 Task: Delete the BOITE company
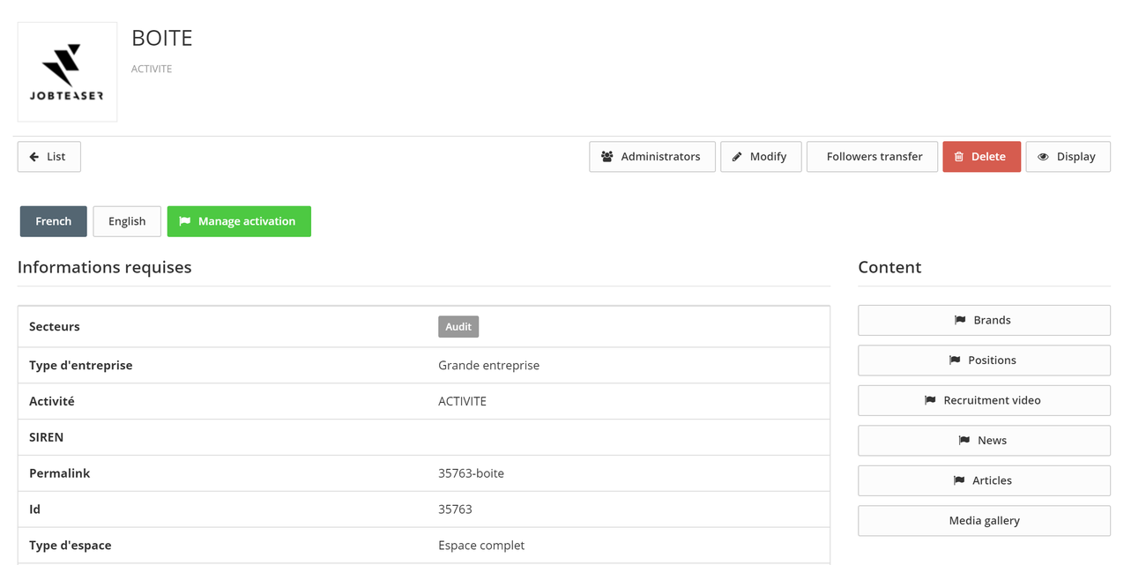tap(982, 157)
